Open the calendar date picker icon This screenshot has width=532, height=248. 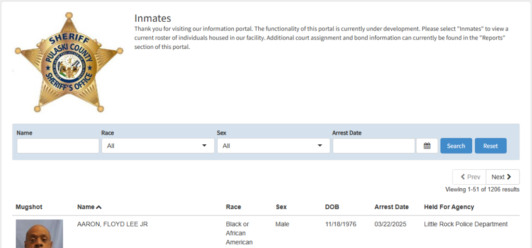coord(427,146)
